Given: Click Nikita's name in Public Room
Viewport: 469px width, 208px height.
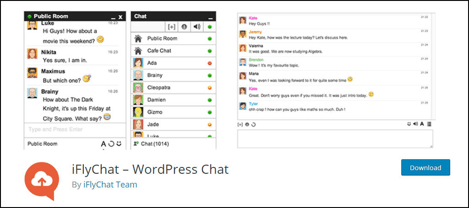Looking at the screenshot, I should [x=49, y=52].
